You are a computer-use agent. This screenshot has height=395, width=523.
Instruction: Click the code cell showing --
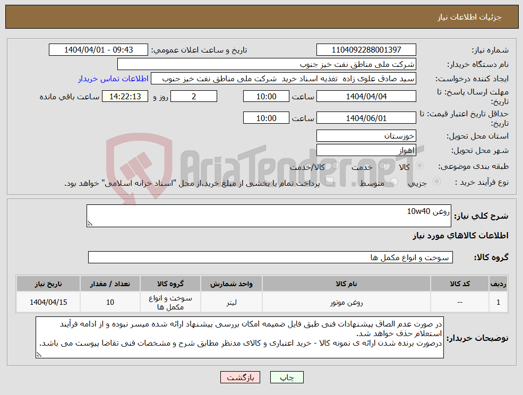coord(460,302)
